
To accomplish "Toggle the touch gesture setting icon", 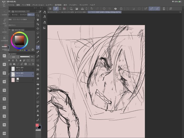I will click(56, 9).
